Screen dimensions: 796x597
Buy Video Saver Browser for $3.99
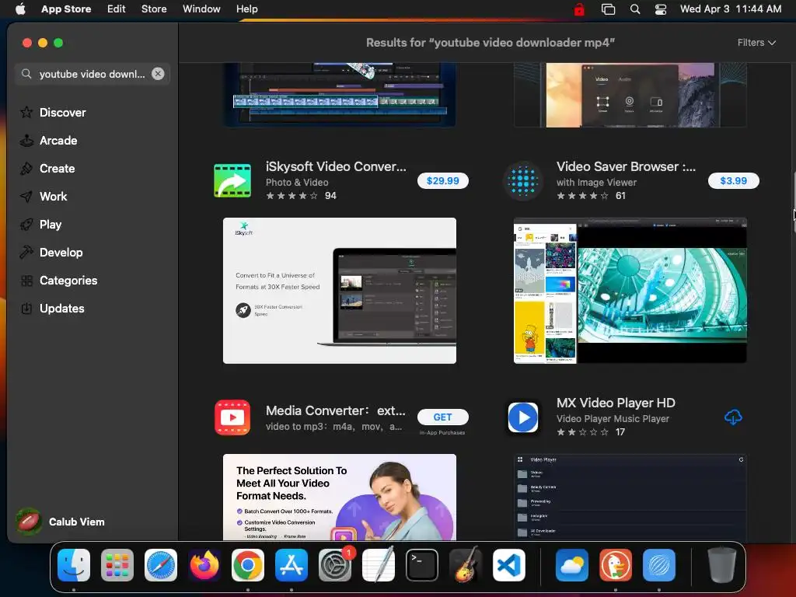pyautogui.click(x=734, y=180)
